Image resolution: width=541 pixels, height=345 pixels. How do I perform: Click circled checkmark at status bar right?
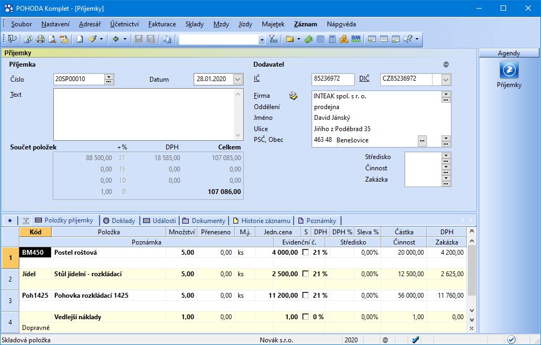click(x=511, y=340)
